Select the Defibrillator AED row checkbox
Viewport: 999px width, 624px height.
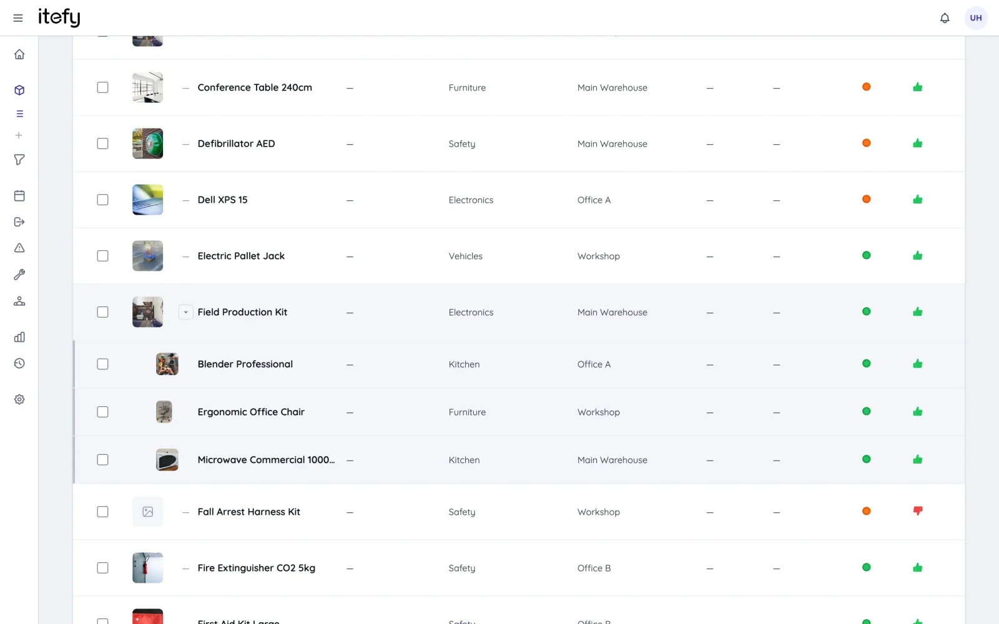point(103,144)
